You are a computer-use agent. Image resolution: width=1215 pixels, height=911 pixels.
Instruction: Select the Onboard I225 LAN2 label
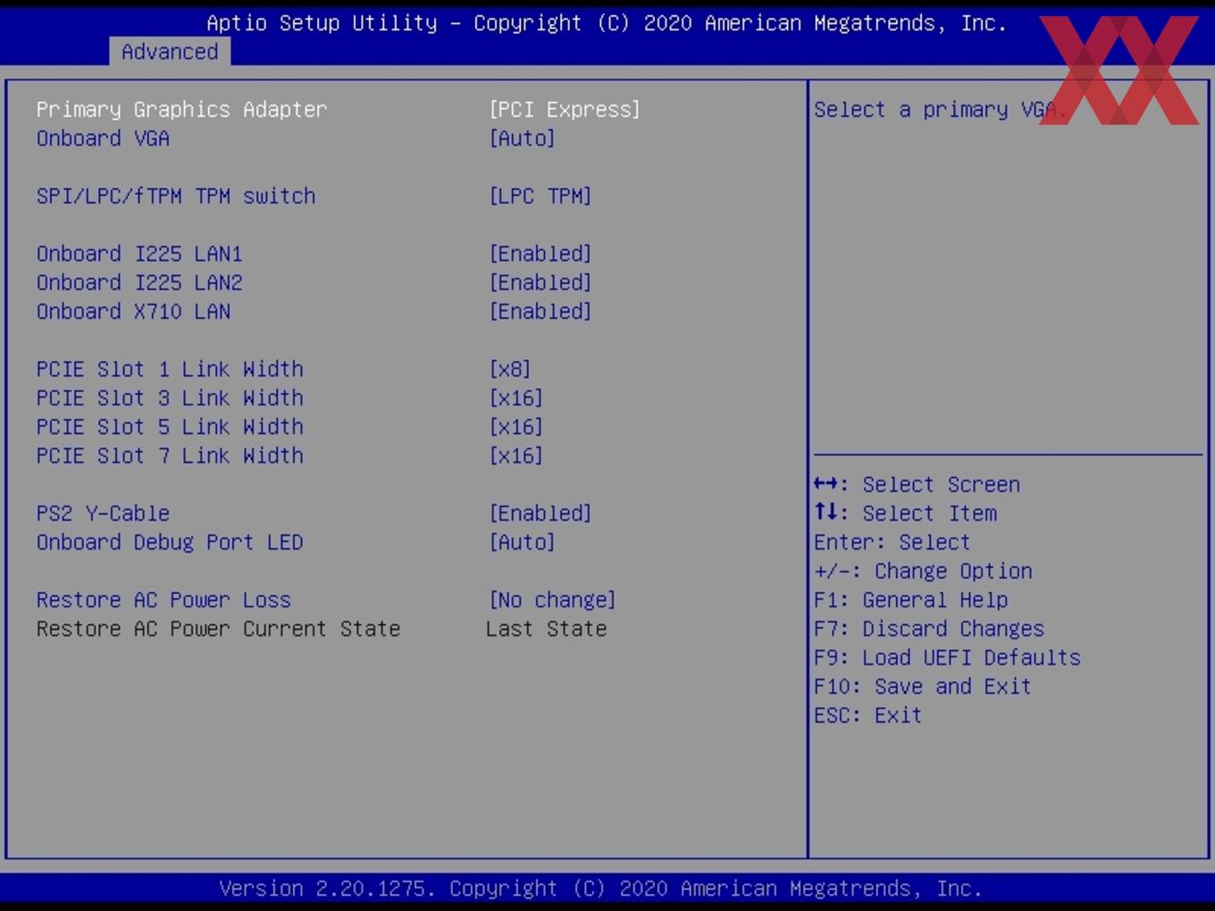139,282
